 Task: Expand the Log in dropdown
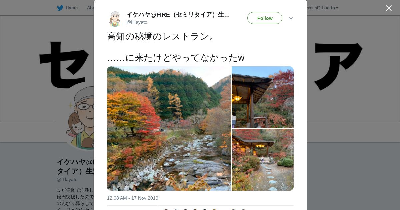[x=330, y=8]
